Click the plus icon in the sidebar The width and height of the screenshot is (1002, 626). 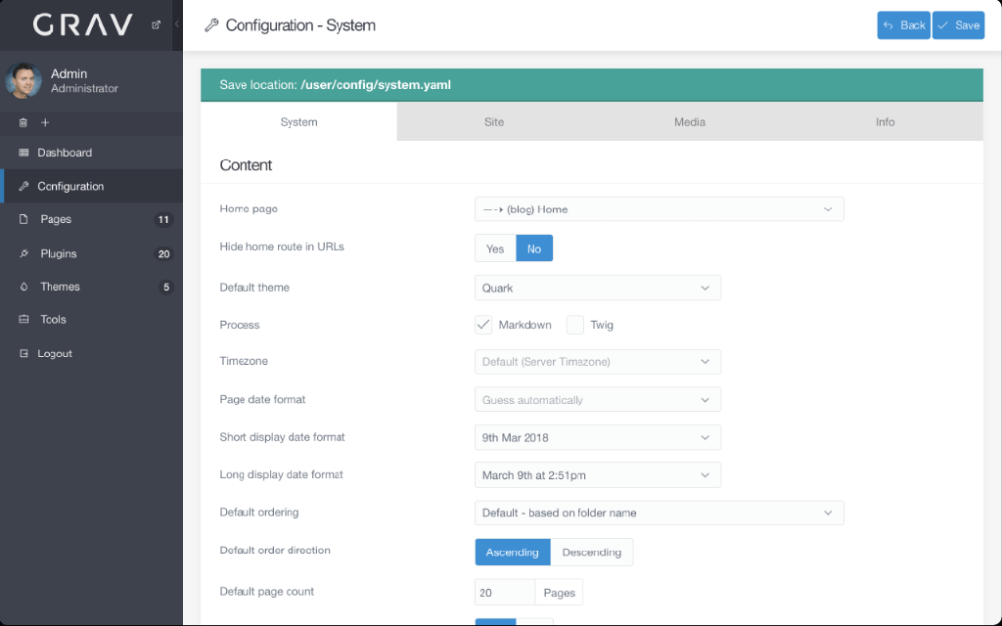point(45,122)
